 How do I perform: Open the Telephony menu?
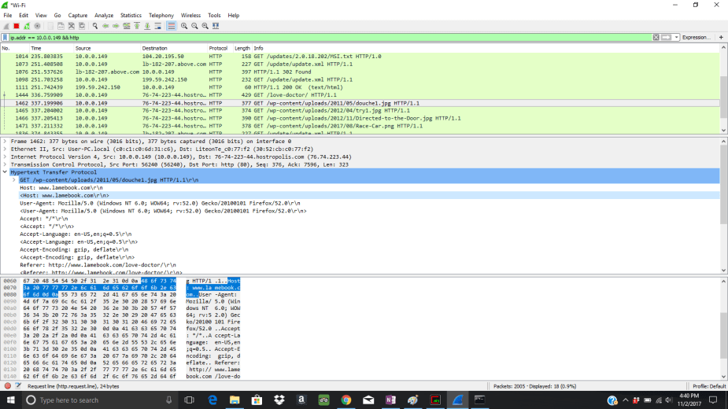tap(161, 15)
